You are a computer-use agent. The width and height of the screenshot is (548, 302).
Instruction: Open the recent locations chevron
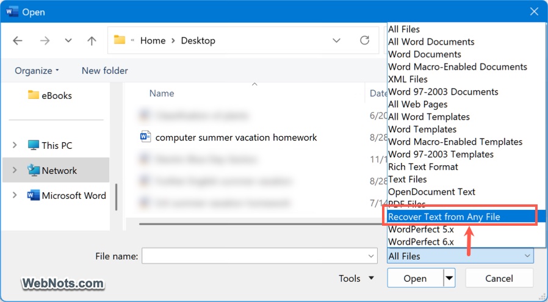point(68,40)
